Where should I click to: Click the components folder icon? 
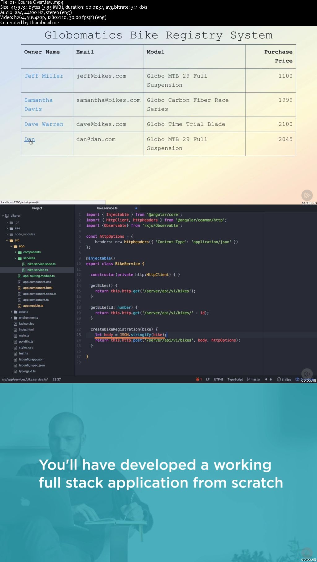20,252
